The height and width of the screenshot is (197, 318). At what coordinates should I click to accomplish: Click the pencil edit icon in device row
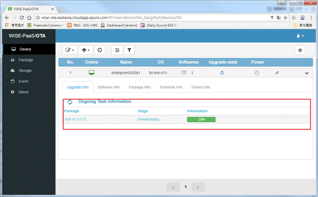click(277, 73)
